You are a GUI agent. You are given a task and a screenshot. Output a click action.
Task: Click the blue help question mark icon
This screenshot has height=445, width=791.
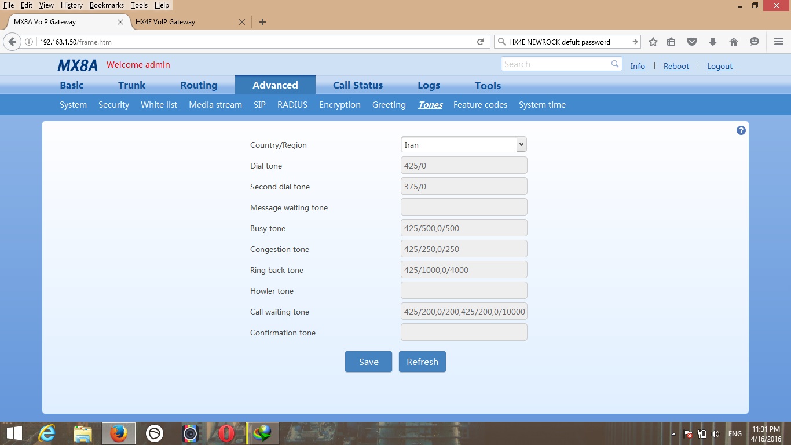click(x=741, y=130)
